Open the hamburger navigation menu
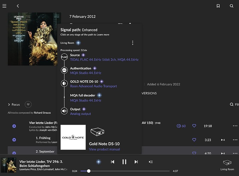 pyautogui.click(x=5, y=6)
